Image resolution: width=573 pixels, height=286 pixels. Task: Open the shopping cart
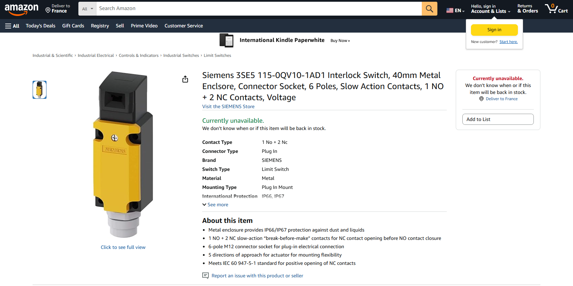pyautogui.click(x=556, y=9)
